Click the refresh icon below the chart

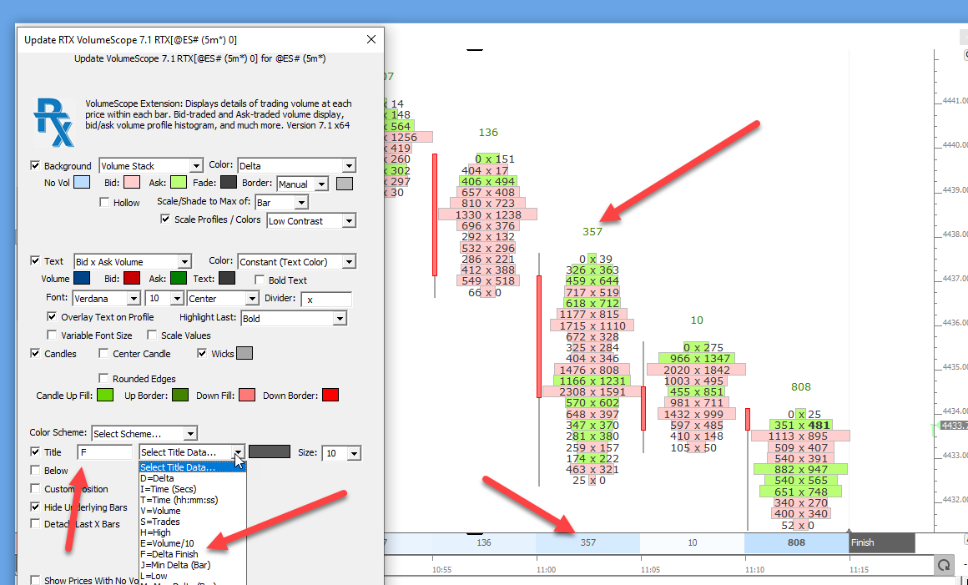click(x=944, y=565)
